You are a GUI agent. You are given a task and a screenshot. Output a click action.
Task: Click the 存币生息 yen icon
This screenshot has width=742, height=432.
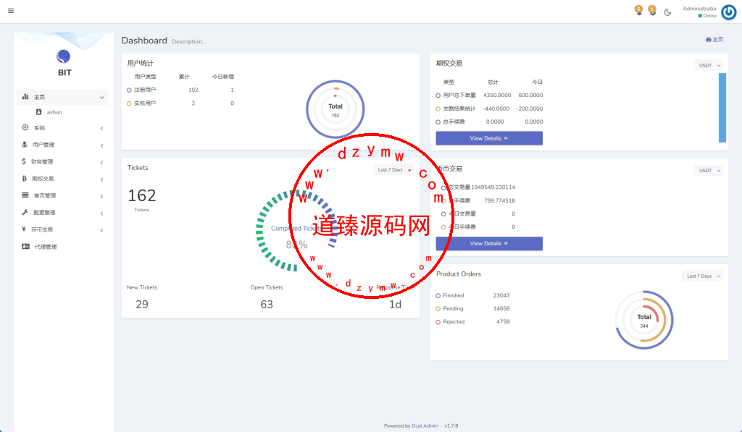click(24, 229)
